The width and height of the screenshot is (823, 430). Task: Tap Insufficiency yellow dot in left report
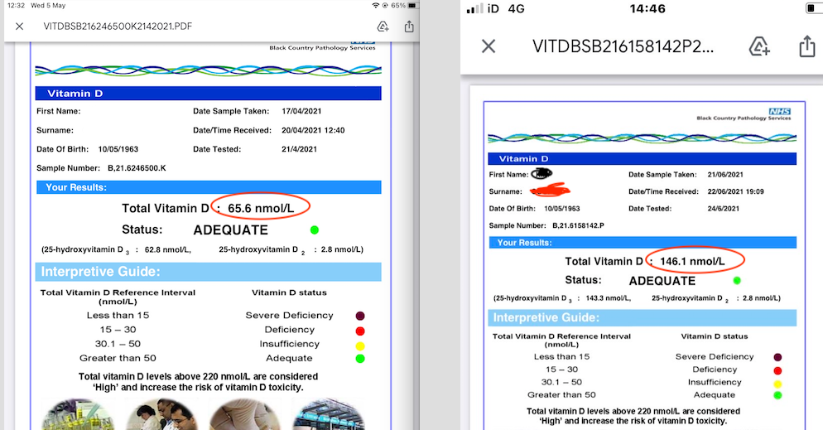360,346
